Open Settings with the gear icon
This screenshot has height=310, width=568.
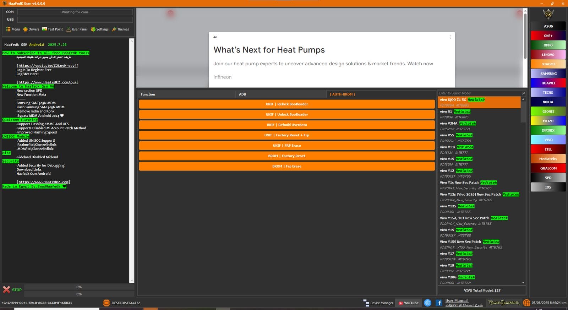93,29
